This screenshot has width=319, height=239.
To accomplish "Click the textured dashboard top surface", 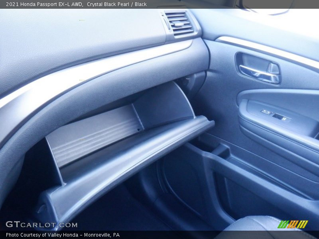I will (x=80, y=36).
